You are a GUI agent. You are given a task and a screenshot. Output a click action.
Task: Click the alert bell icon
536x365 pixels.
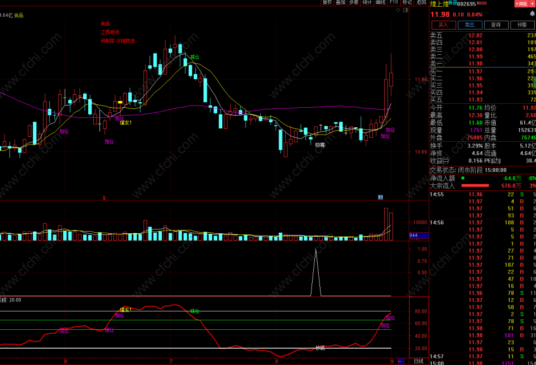[532, 14]
